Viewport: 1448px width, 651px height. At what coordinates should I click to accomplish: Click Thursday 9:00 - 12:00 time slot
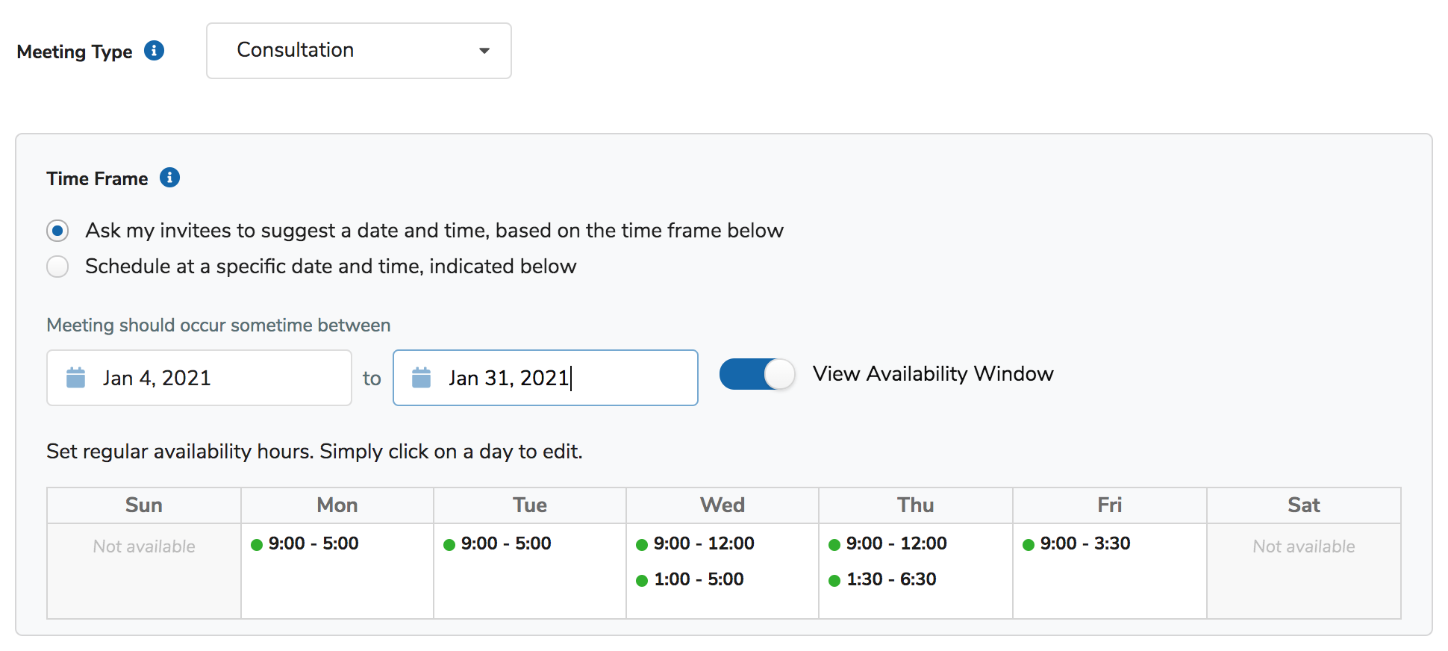(896, 543)
